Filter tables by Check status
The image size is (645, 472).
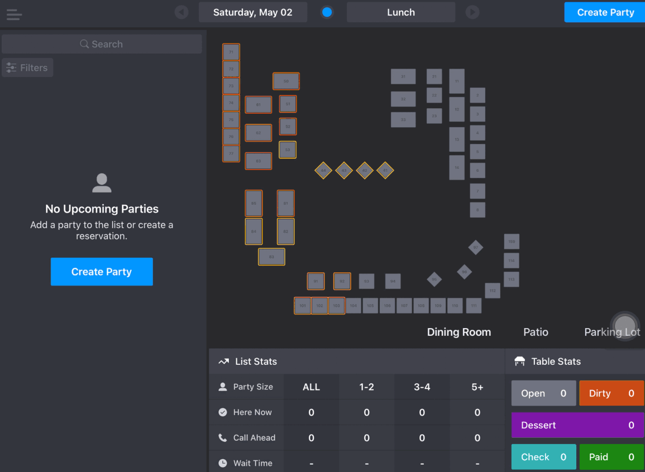coord(543,457)
